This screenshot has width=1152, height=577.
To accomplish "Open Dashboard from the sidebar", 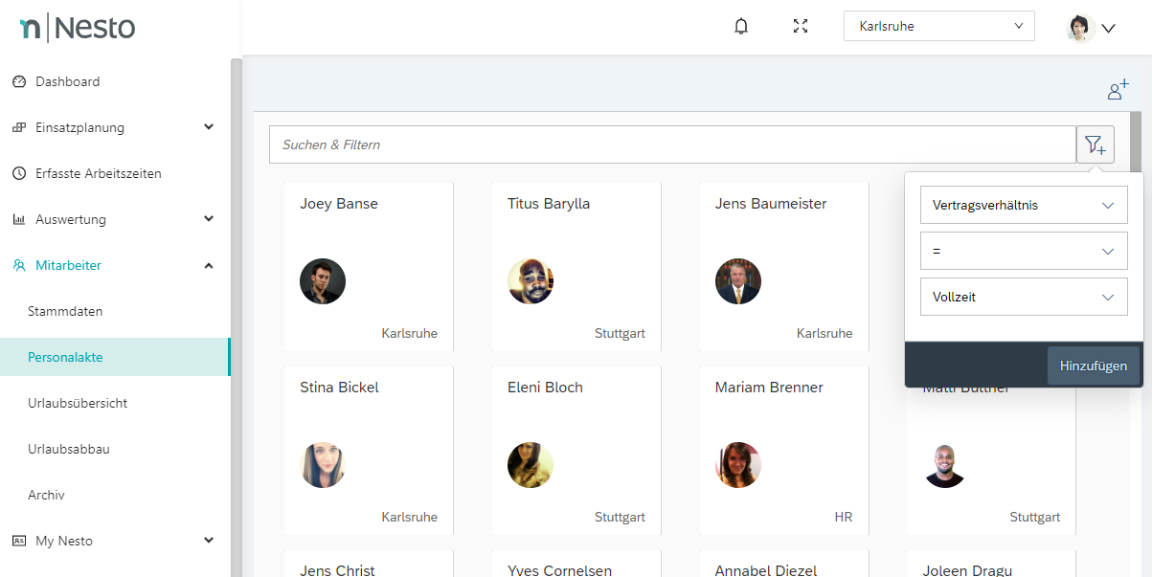I will click(67, 81).
